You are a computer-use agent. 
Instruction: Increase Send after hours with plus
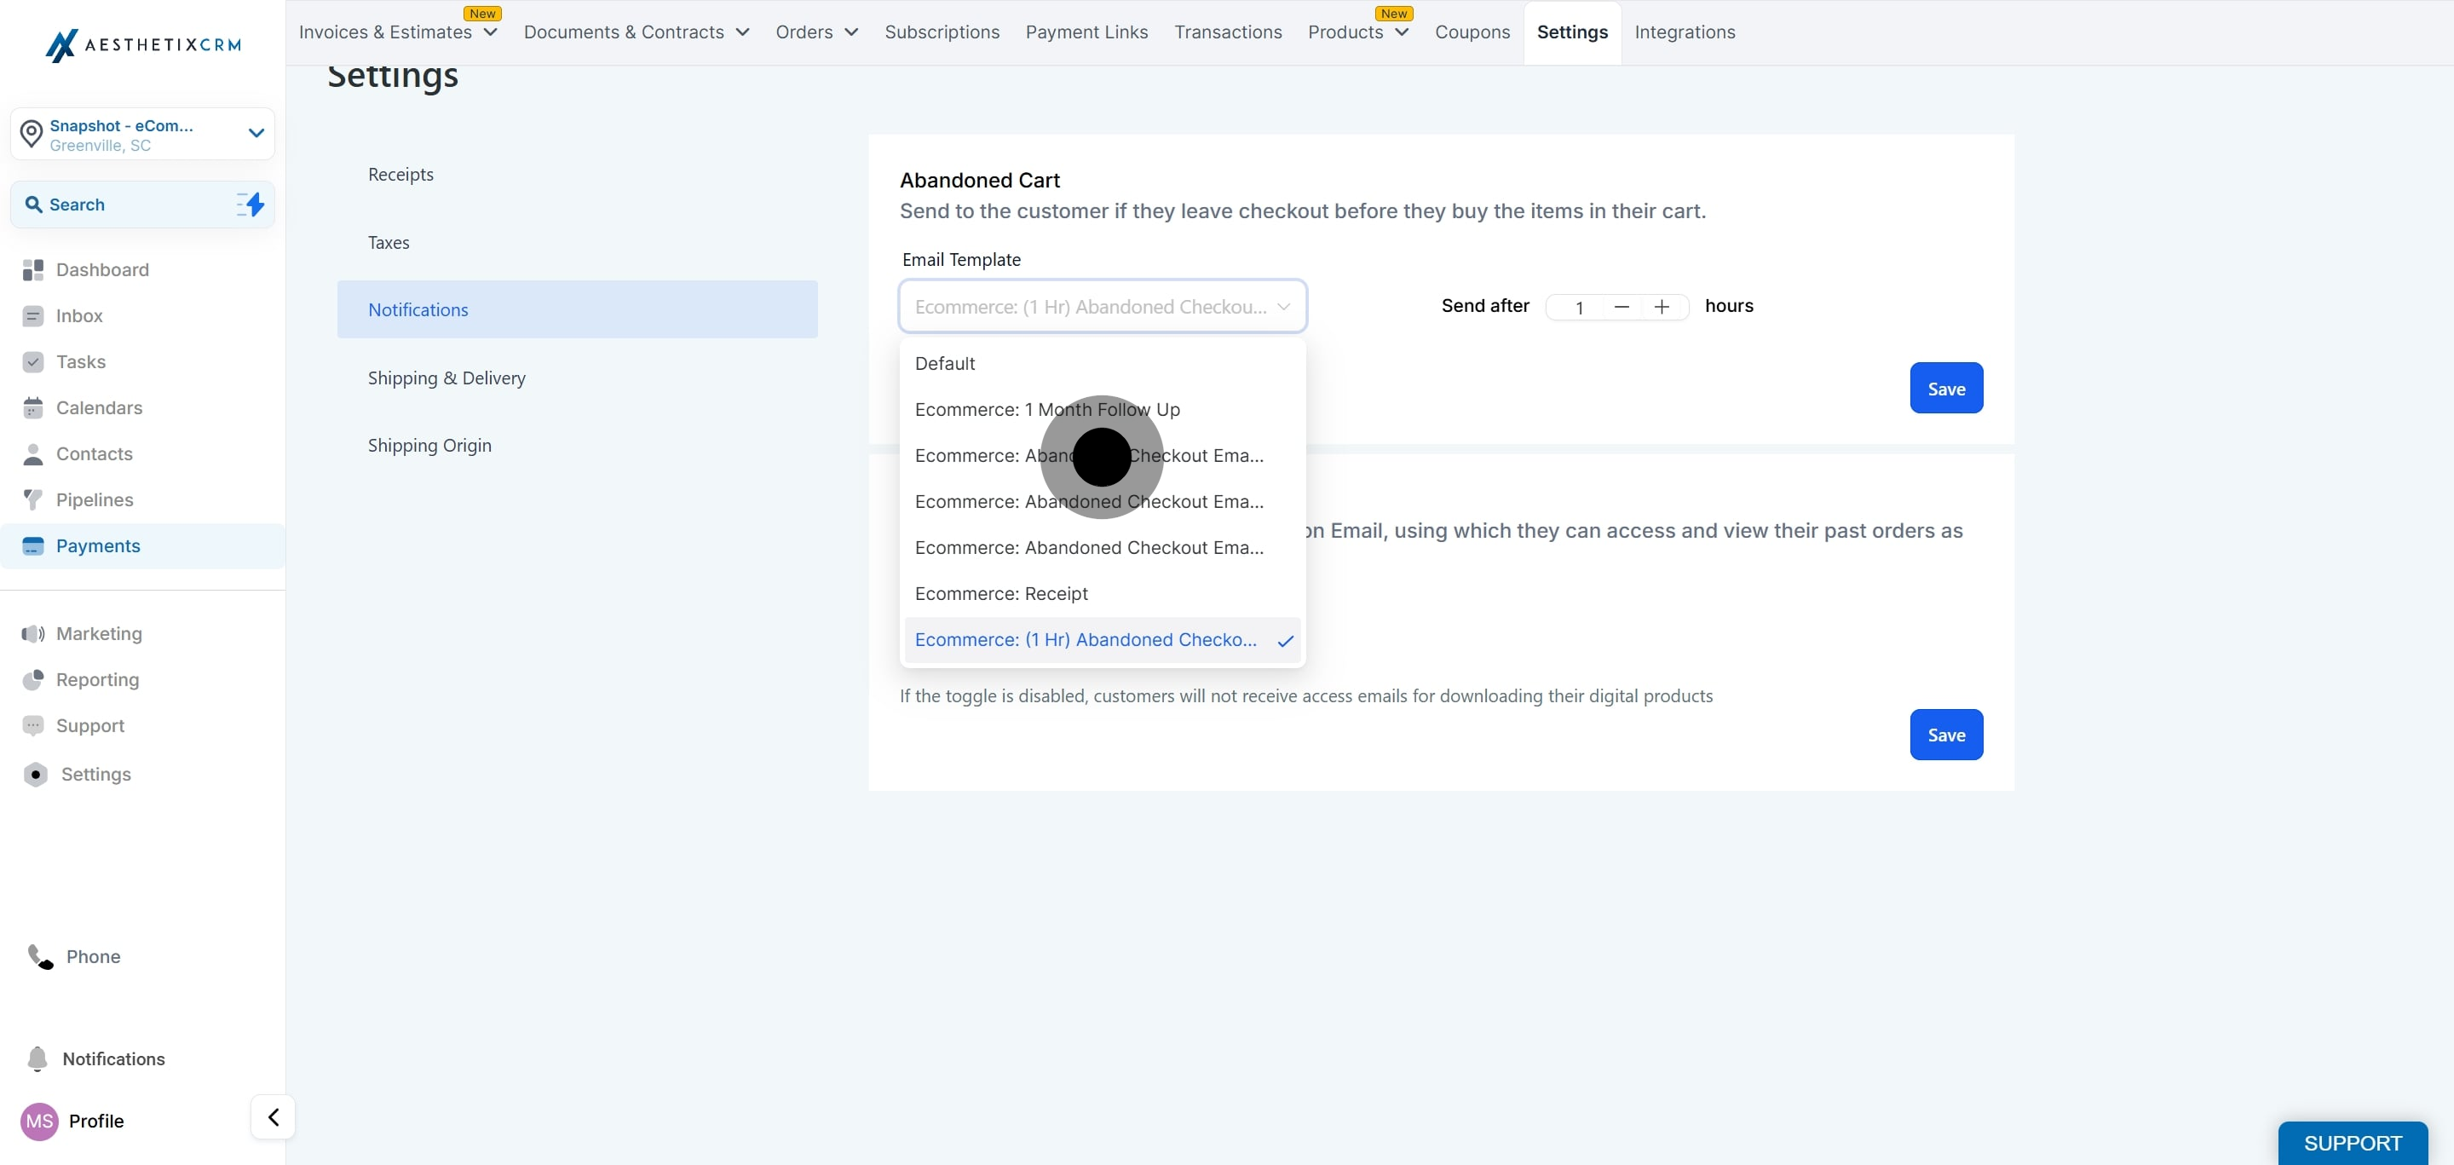tap(1662, 307)
